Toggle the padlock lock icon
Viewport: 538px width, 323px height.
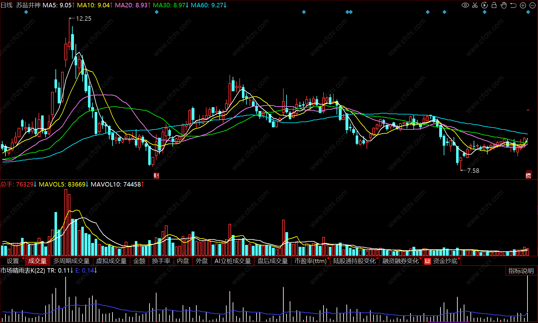tap(494, 5)
